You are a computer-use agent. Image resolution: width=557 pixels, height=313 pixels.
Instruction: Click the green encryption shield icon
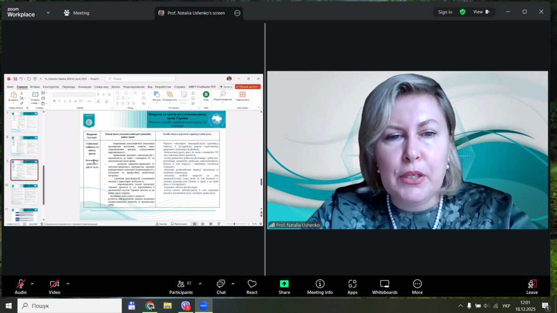click(462, 12)
